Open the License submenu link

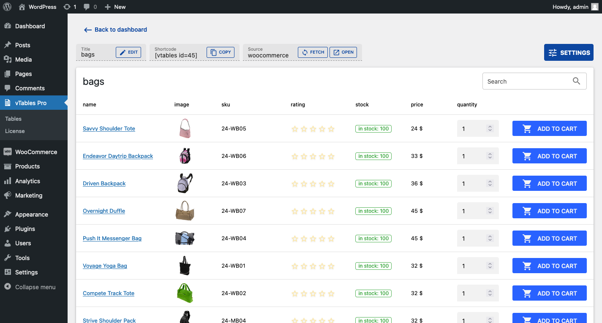pyautogui.click(x=15, y=131)
